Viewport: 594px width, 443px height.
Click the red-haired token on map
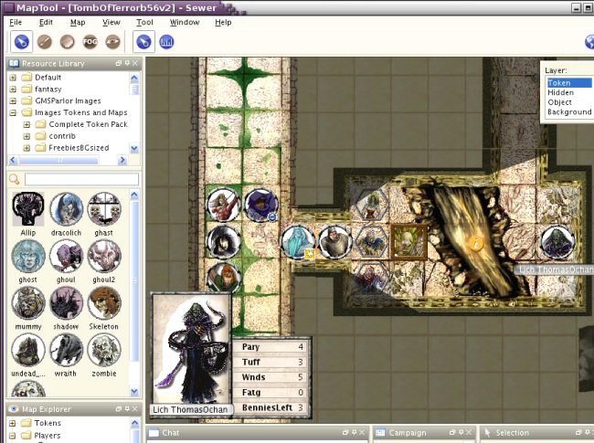coord(224,277)
